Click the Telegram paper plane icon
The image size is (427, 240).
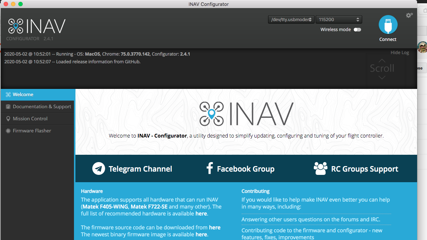99,168
